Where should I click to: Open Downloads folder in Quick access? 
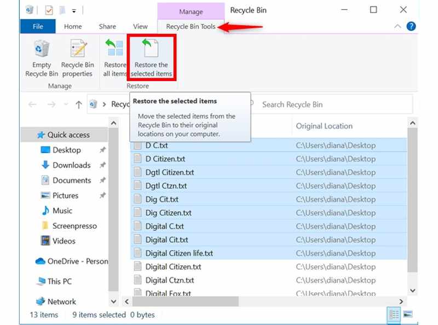coord(71,165)
